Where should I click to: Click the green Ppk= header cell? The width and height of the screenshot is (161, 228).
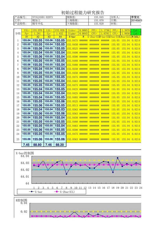click(136, 31)
